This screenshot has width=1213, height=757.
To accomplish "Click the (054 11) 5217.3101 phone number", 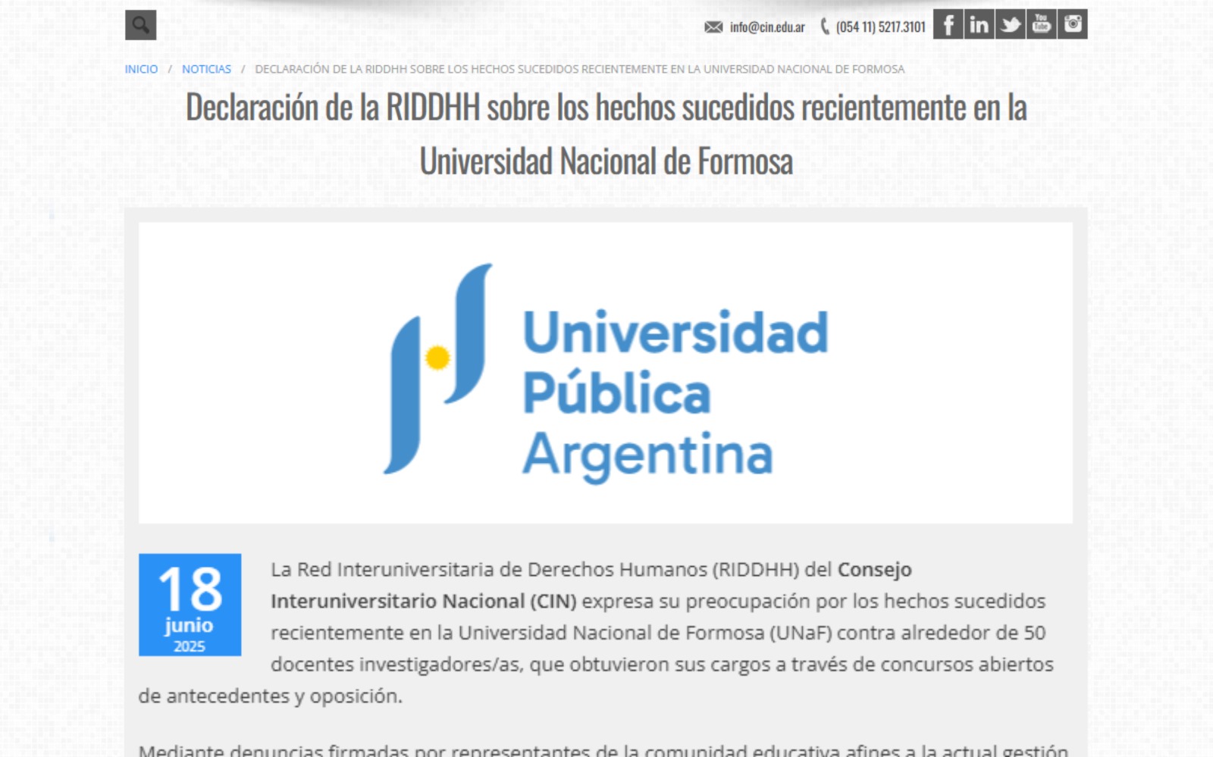I will click(x=880, y=27).
